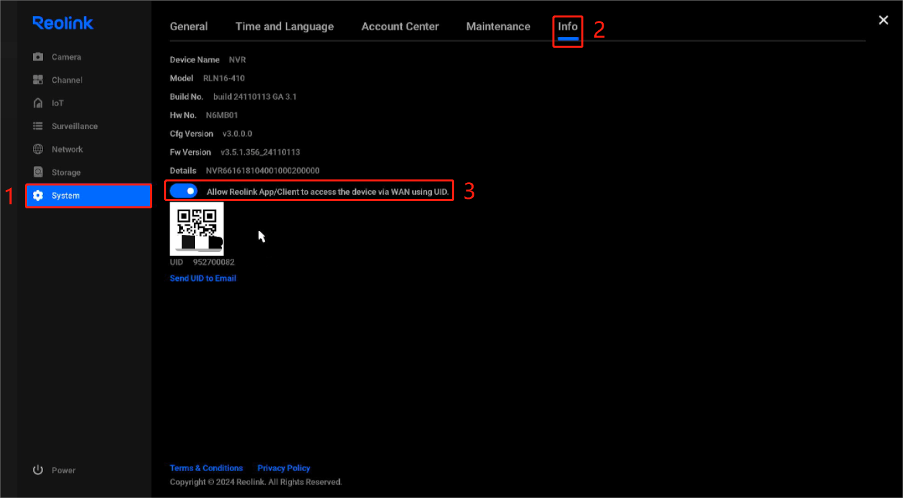This screenshot has width=903, height=498.
Task: Click the Reolink logo
Action: [63, 23]
